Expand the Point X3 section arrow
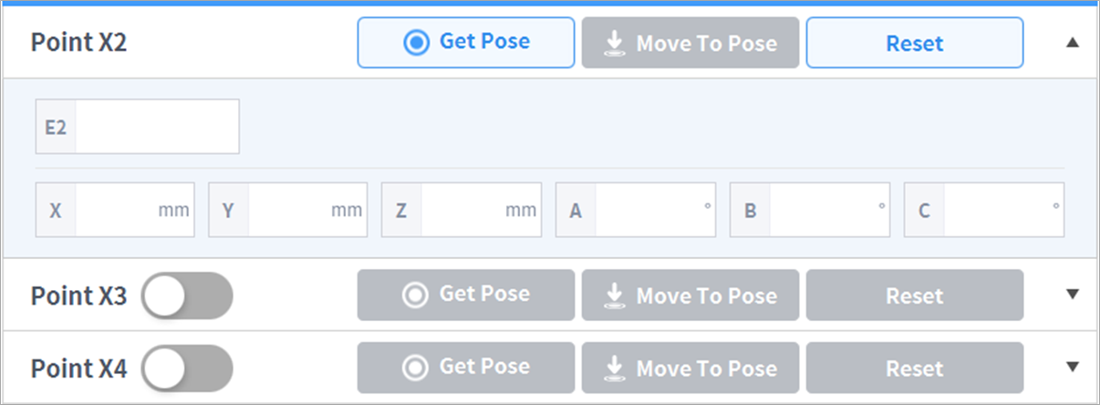This screenshot has width=1100, height=405. coord(1073,295)
